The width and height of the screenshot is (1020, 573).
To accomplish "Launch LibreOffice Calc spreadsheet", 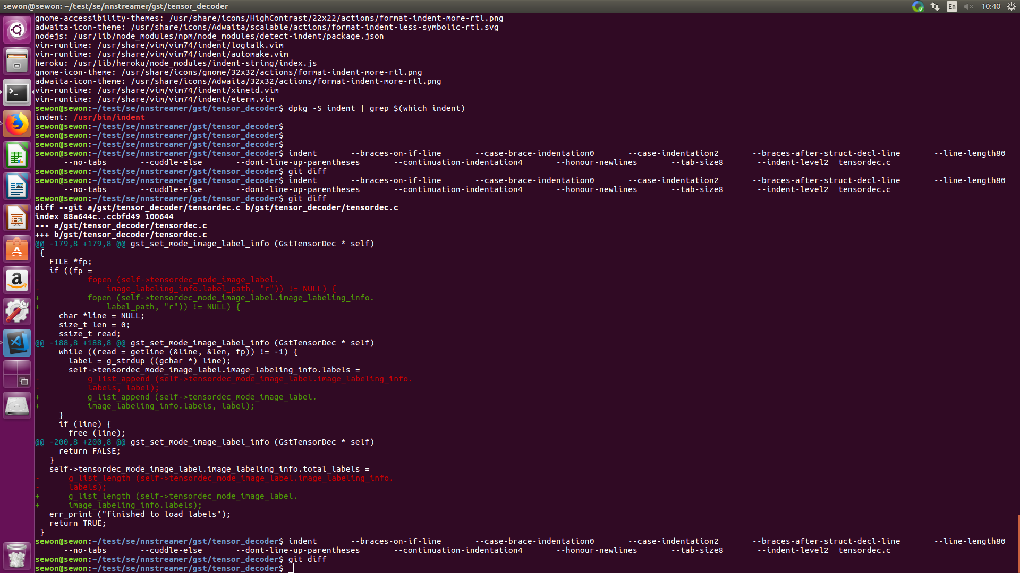I will (x=17, y=156).
